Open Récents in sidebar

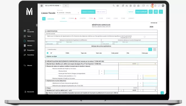(28, 65)
